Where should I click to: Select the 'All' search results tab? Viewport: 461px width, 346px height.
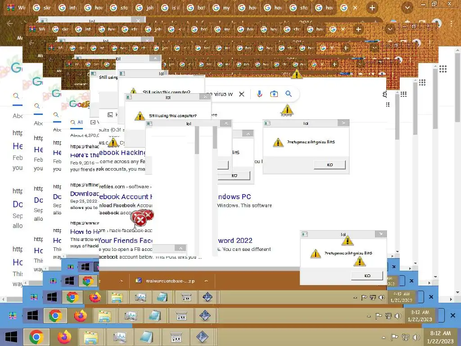coord(77,123)
